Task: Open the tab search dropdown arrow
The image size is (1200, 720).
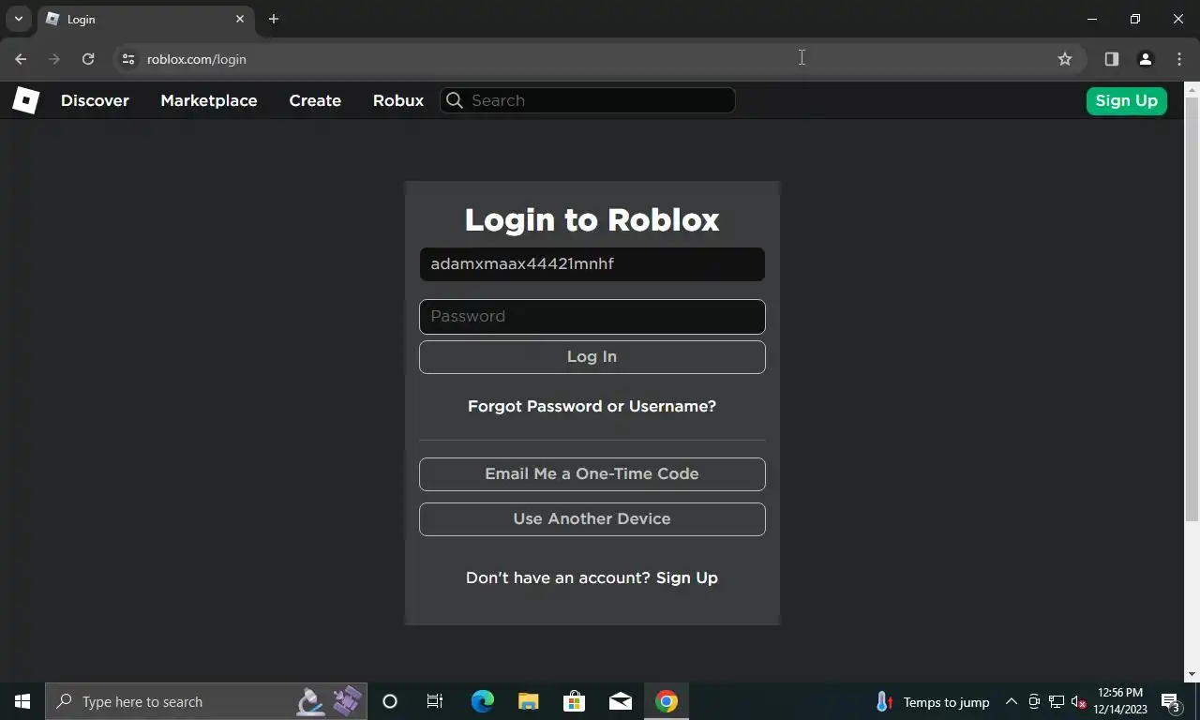Action: [x=18, y=19]
